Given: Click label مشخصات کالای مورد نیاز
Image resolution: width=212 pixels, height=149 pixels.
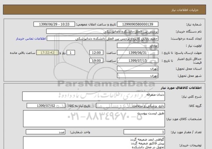Looking at the screenshot, I should click(184, 119).
